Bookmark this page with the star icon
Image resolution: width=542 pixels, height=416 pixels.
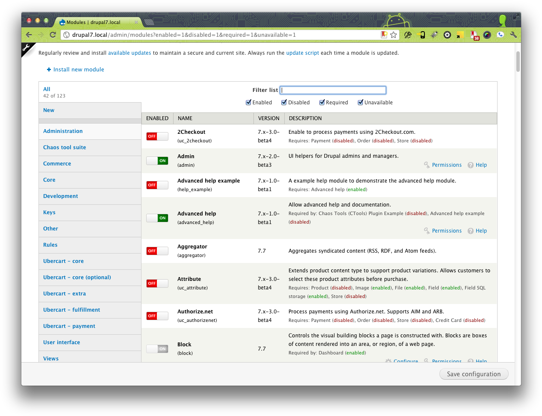394,35
